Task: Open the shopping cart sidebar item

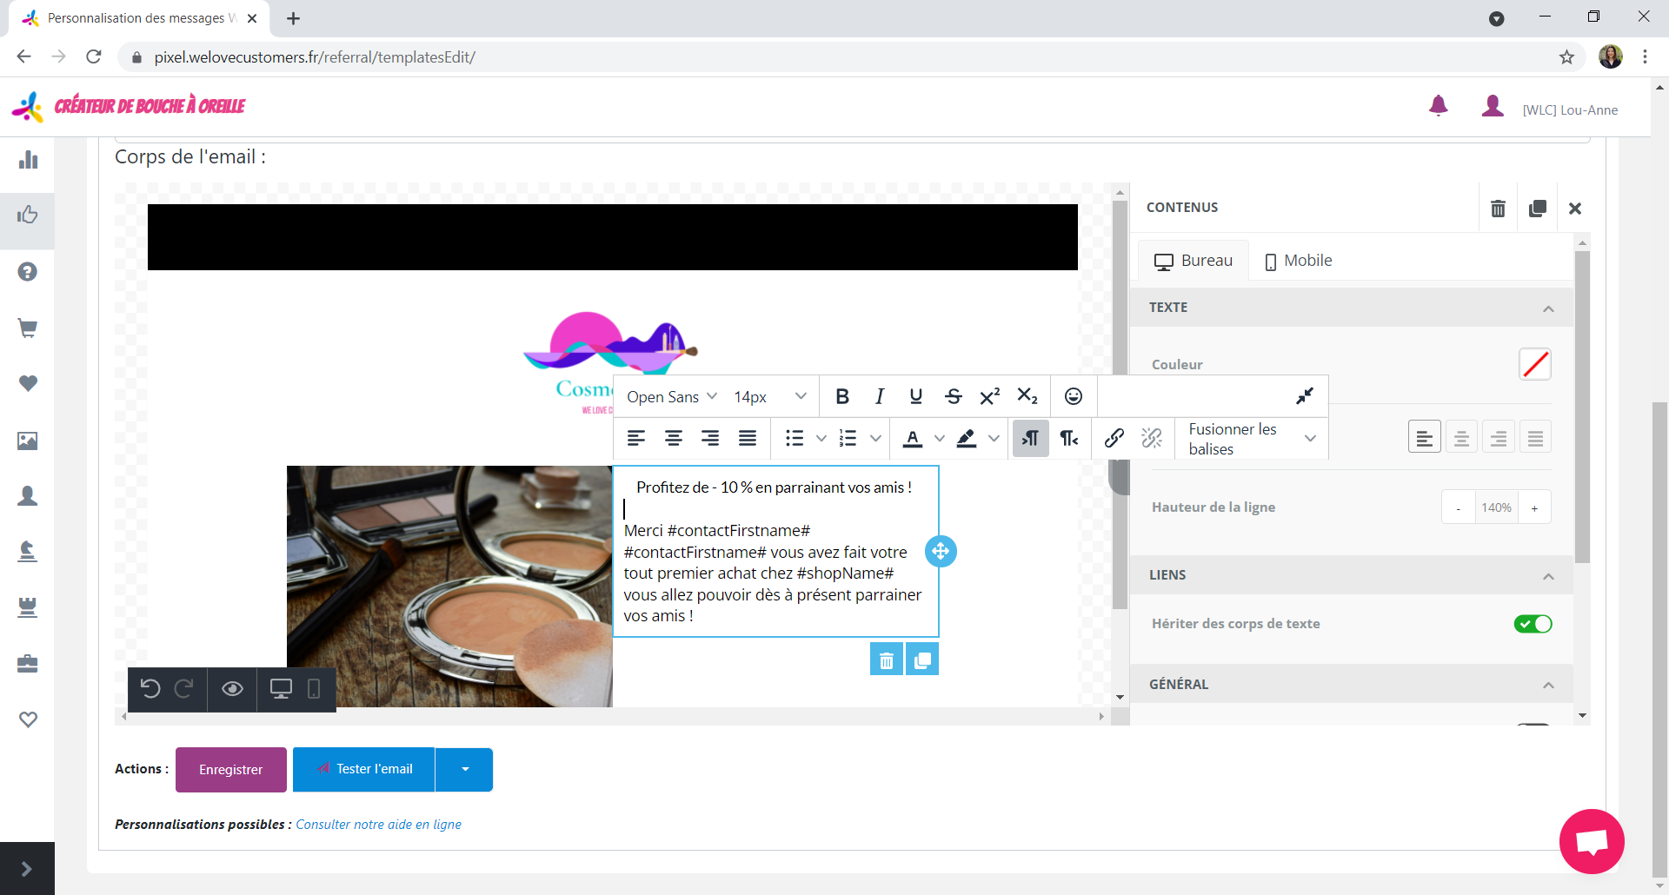Action: (x=28, y=328)
